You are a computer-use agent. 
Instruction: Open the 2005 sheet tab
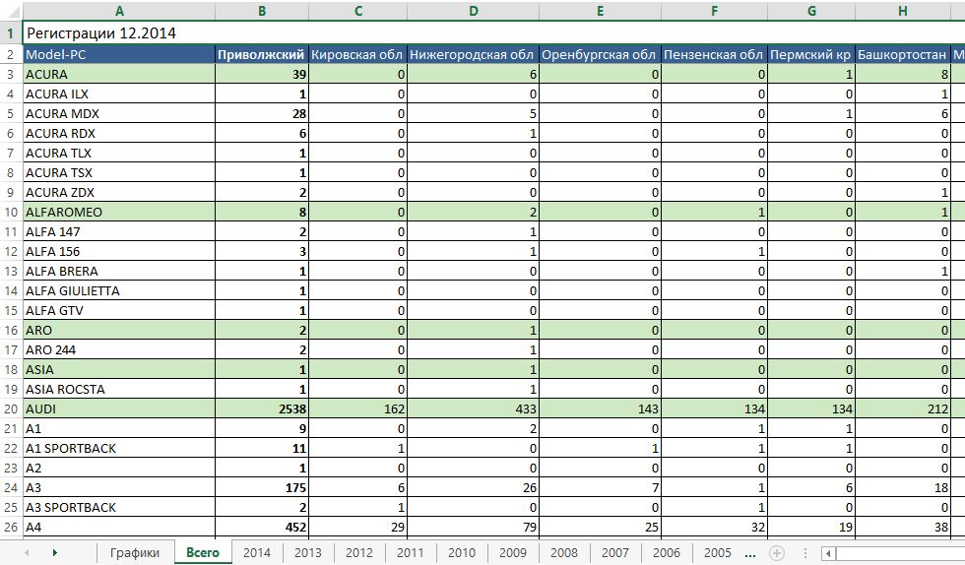coord(718,552)
